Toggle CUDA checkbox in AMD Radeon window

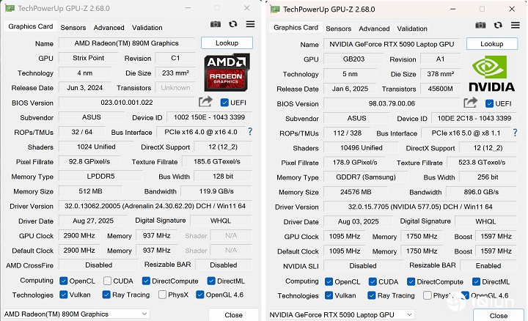(108, 281)
